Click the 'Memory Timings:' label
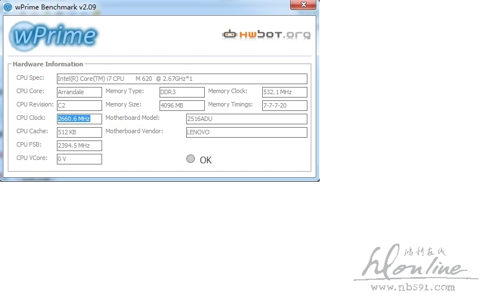 (230, 104)
